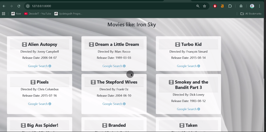Screen dimensions: 266x132
Task: Click the Pixels title
Action: (x=43, y=82)
